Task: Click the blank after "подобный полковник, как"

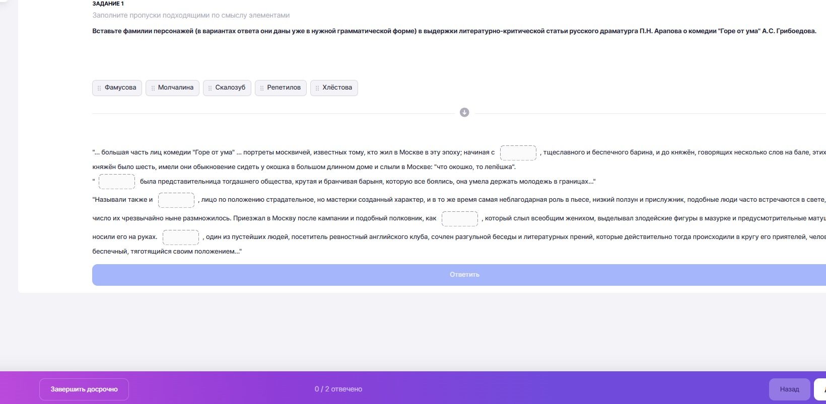Action: (460, 218)
